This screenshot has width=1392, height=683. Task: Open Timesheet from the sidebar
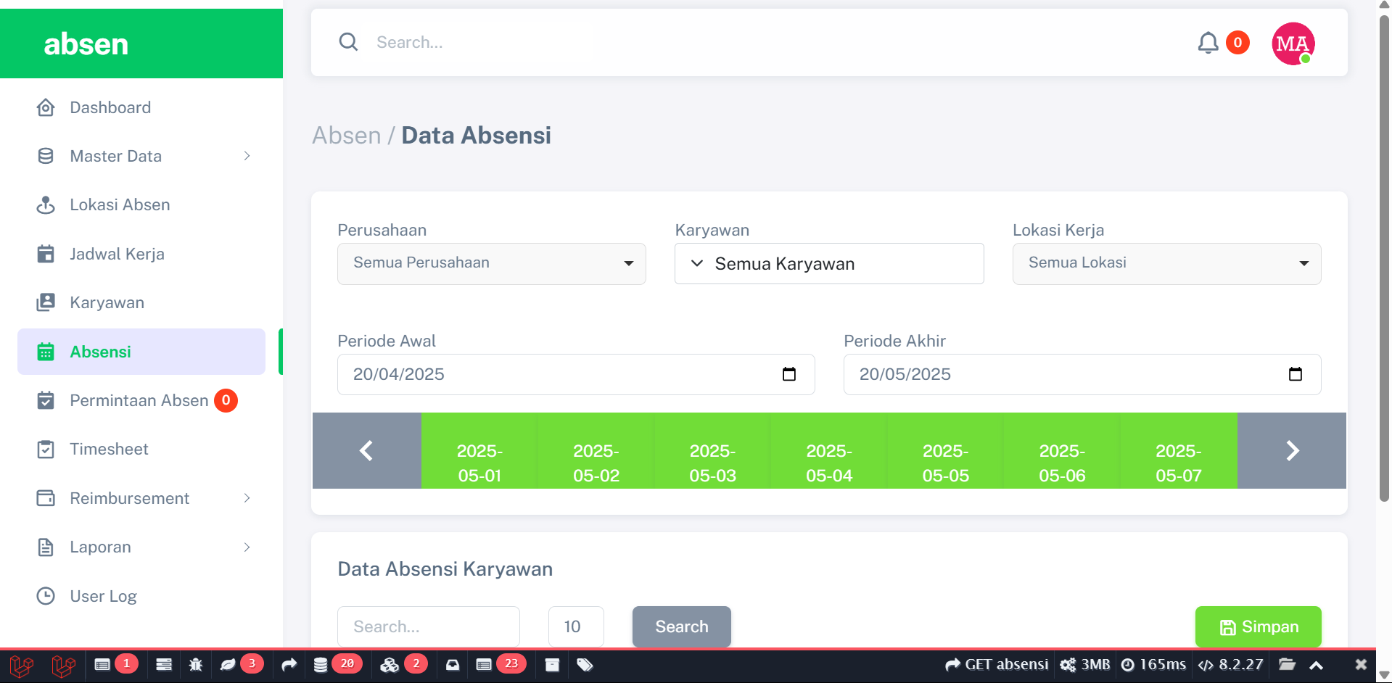click(x=109, y=450)
